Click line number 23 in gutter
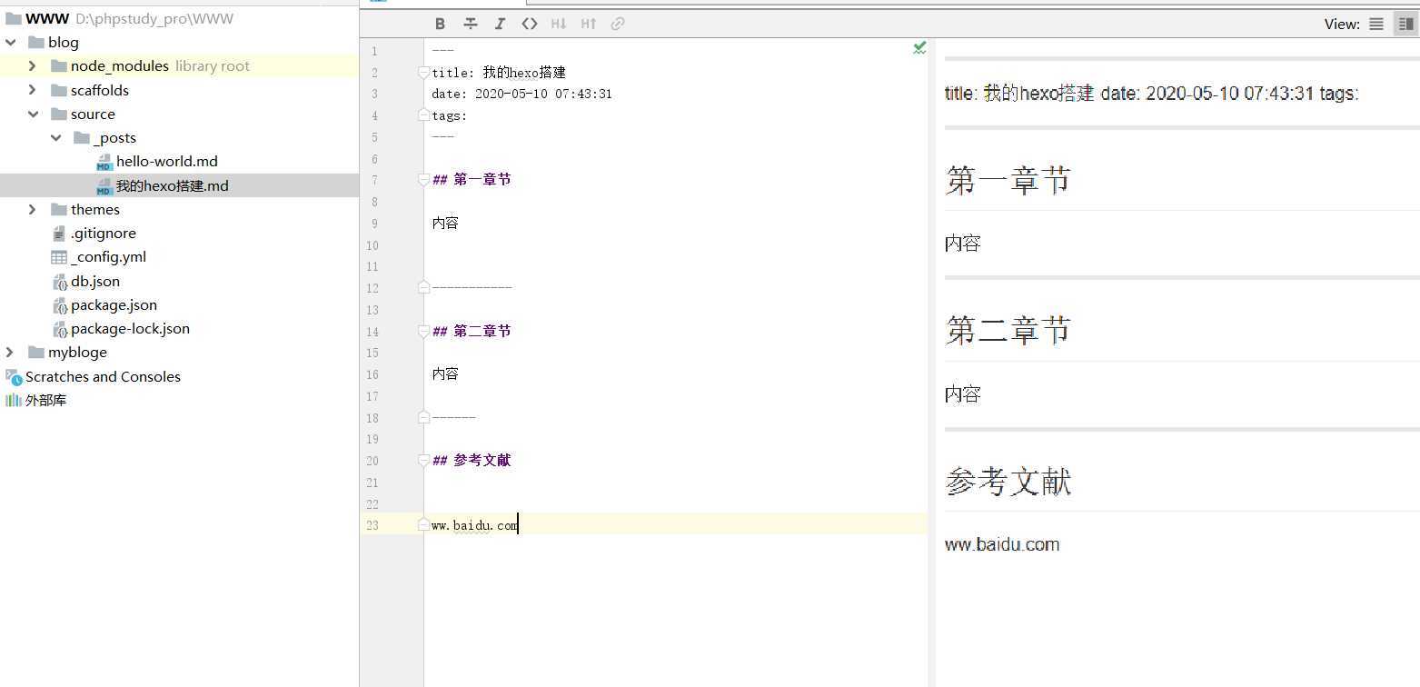This screenshot has height=687, width=1420. tap(372, 525)
